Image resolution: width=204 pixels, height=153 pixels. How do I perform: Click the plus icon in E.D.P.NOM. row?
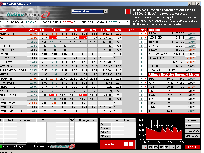tap(141, 62)
